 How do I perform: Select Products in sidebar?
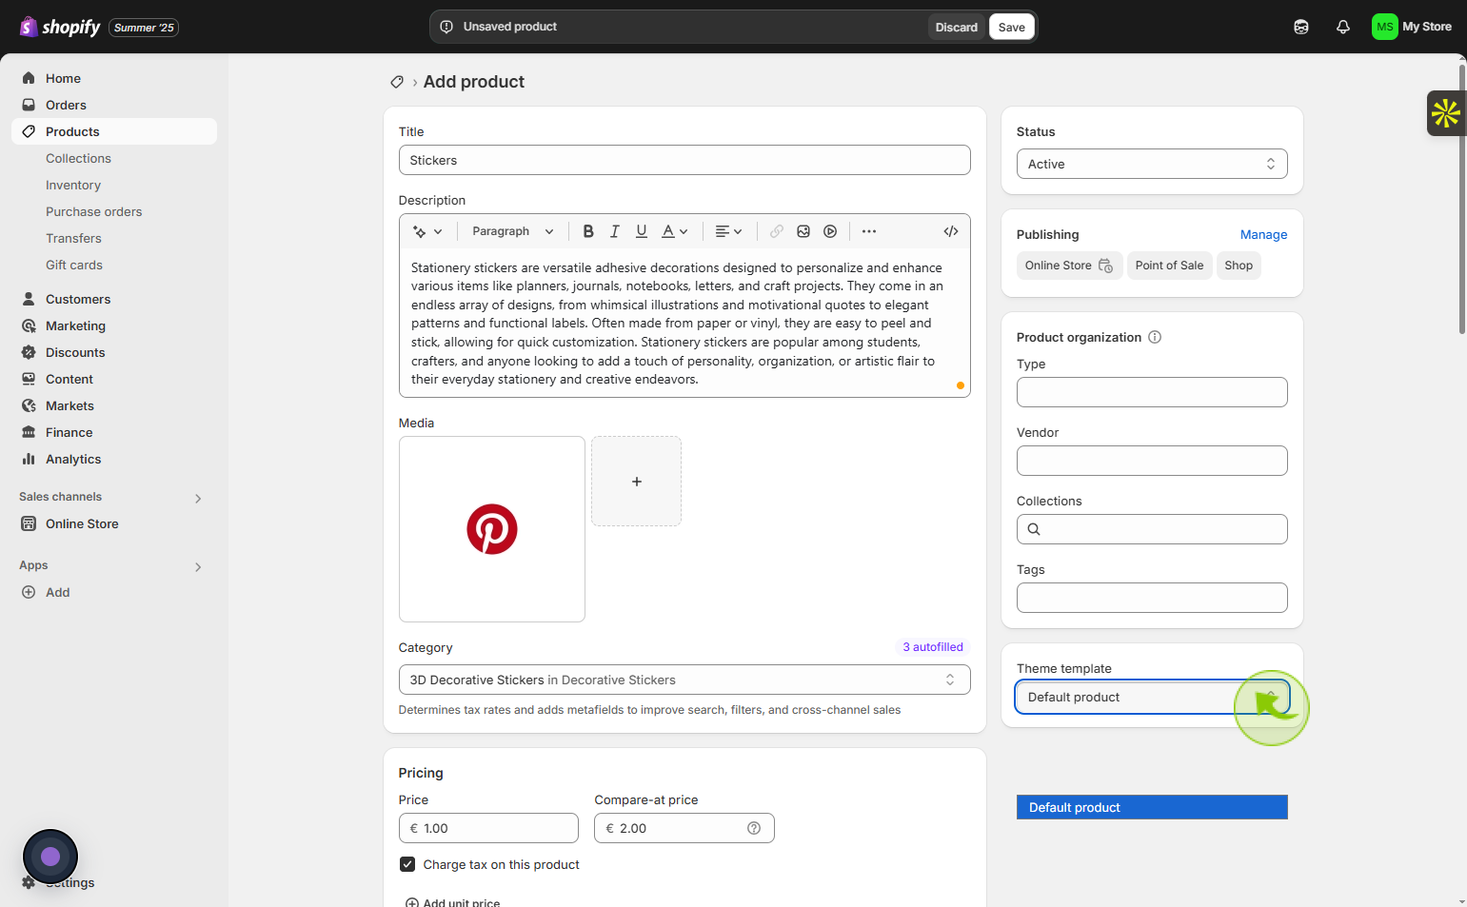pyautogui.click(x=114, y=131)
